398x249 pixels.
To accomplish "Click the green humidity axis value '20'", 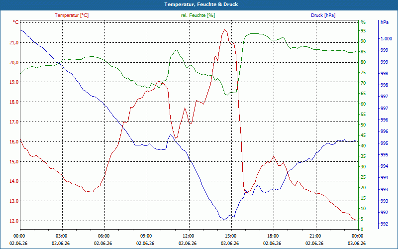I will (363, 188).
